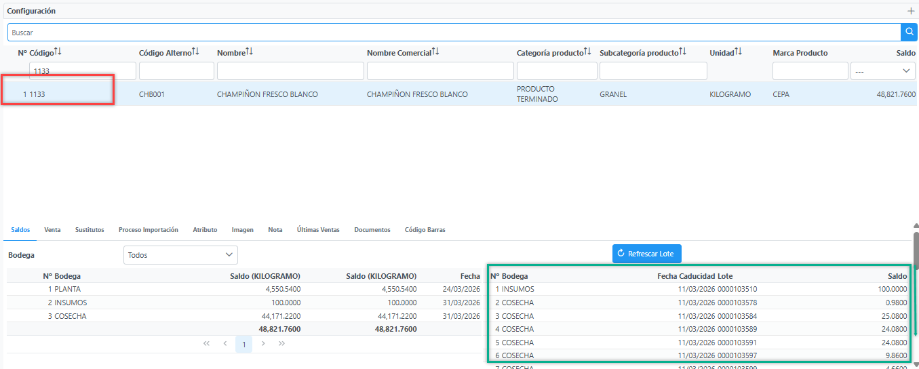Viewport: 919px width, 369px height.
Task: Sort by Unidad column arrows
Action: (739, 52)
